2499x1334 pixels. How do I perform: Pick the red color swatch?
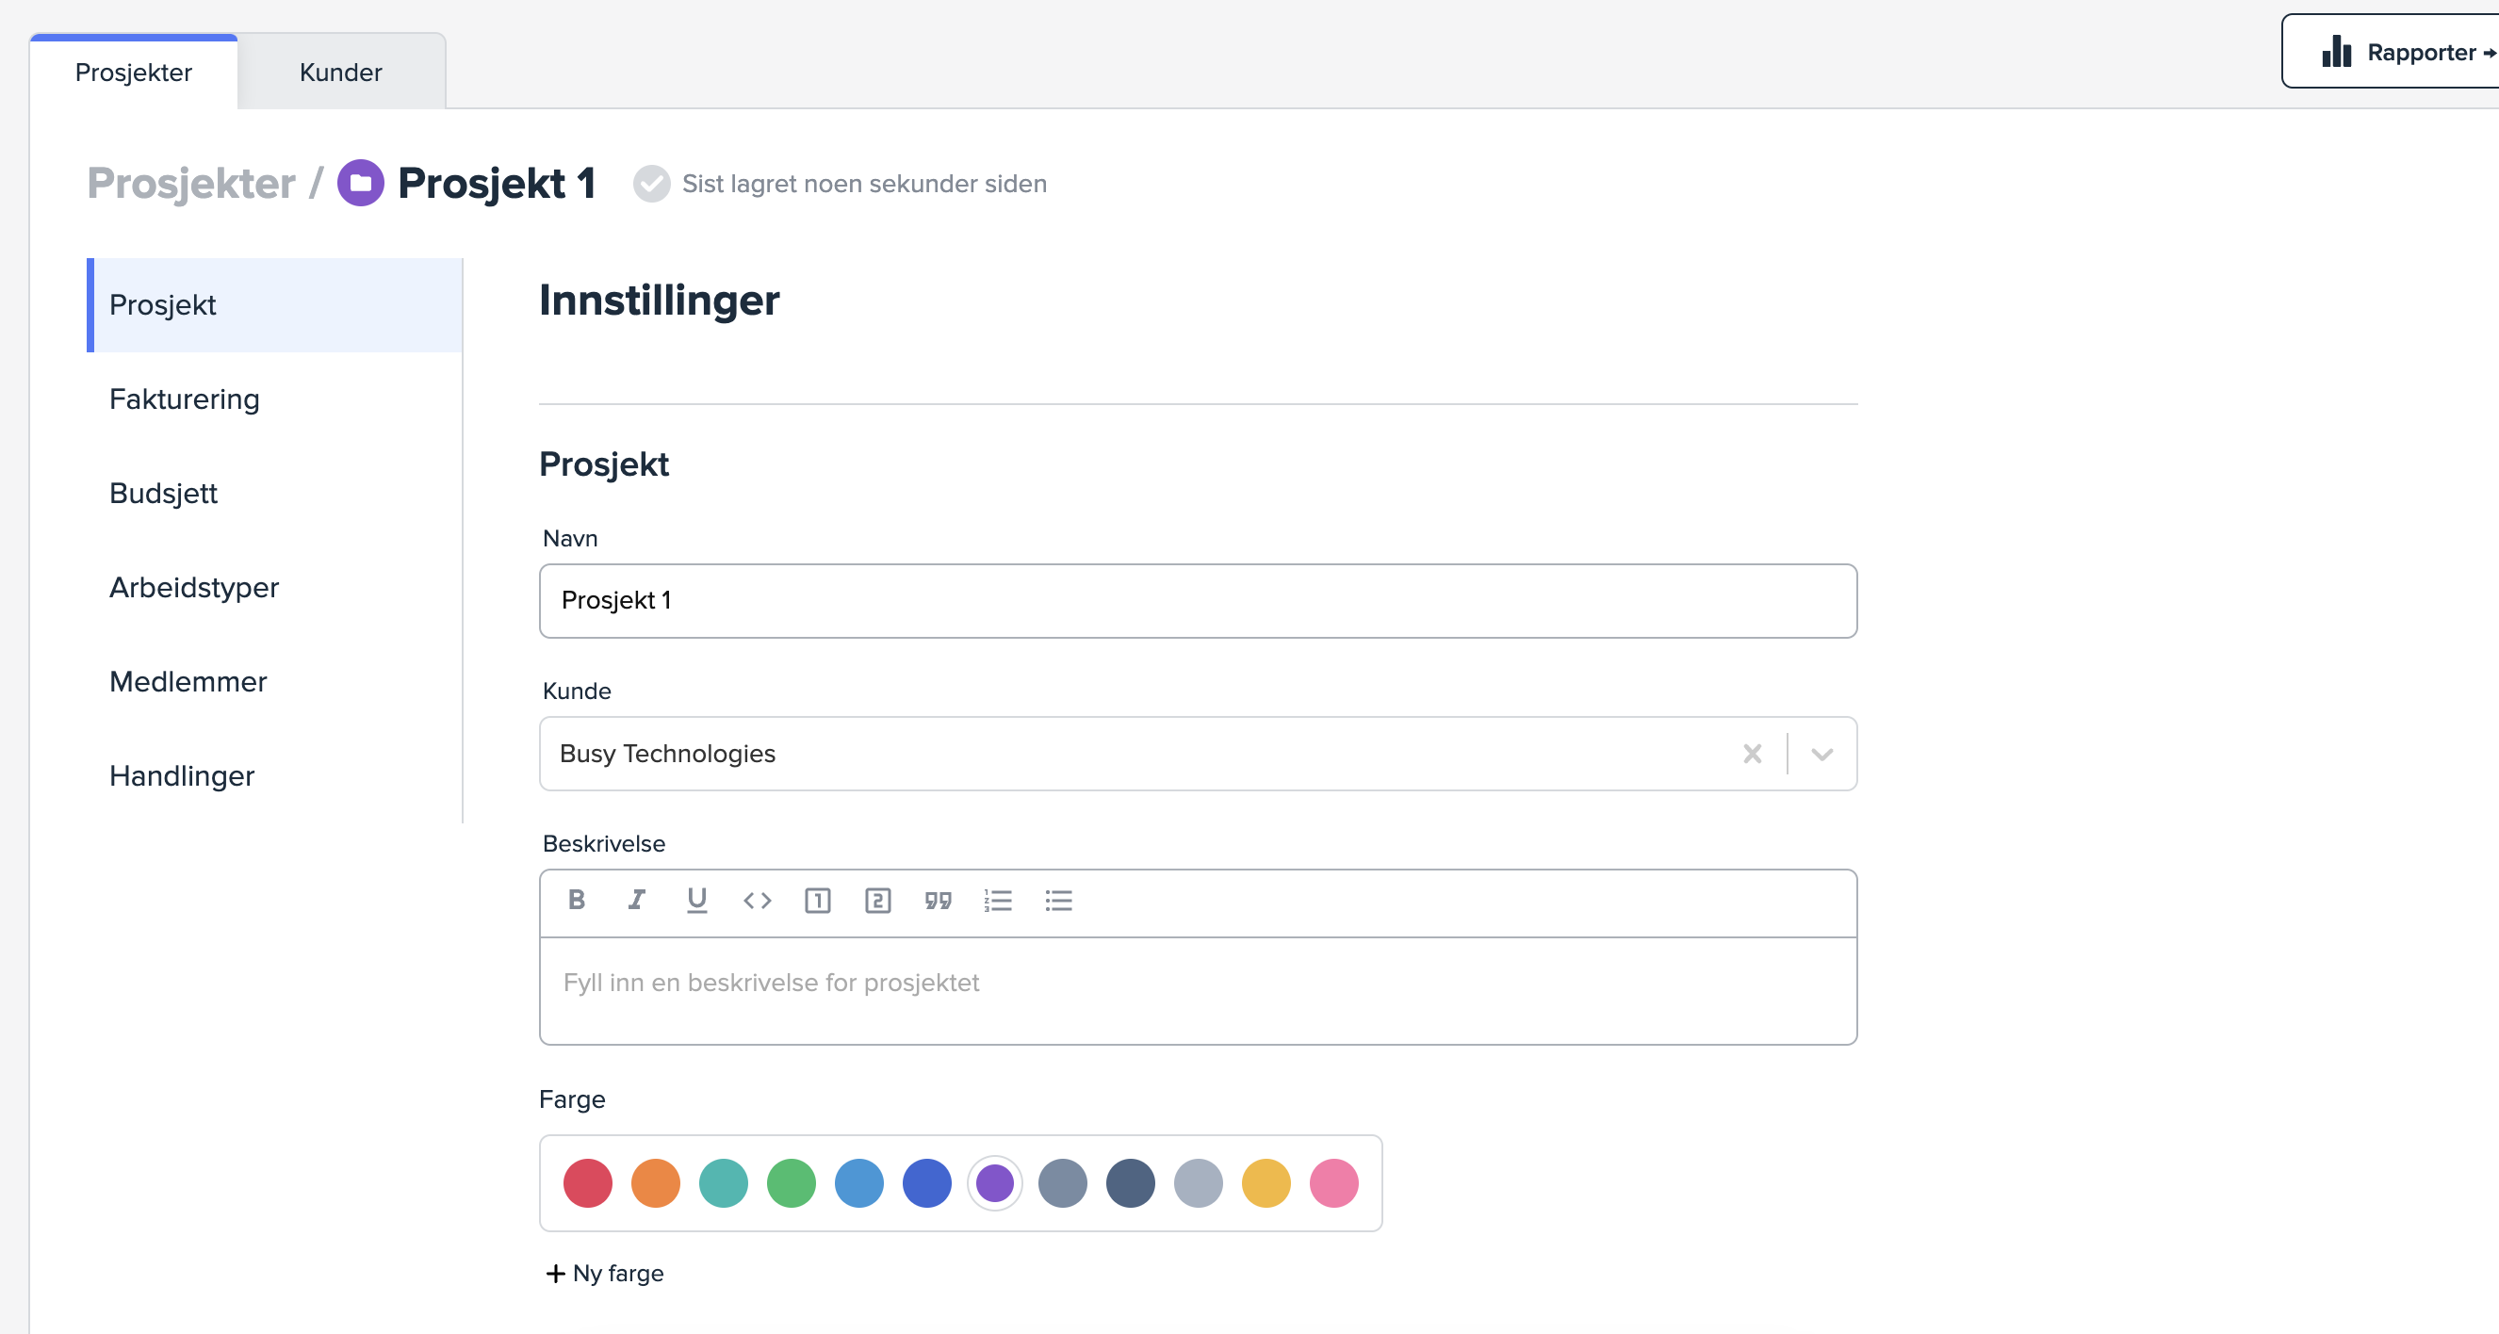[587, 1183]
